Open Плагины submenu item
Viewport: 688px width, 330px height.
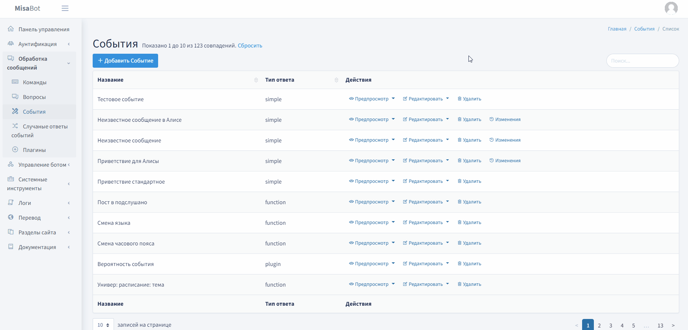[39, 150]
